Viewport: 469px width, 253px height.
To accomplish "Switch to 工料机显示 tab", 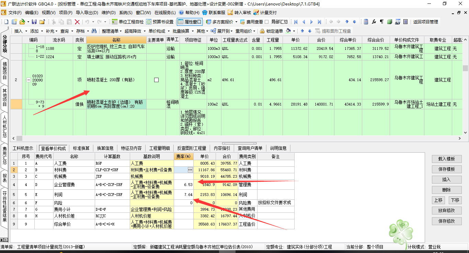I will point(23,148).
